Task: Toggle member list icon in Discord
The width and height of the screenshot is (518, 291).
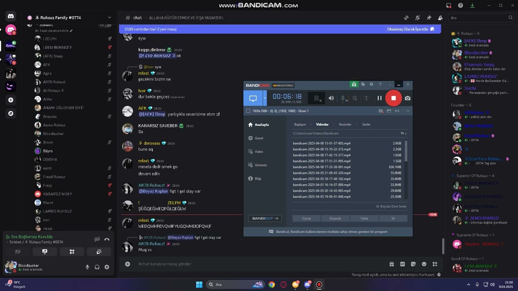Action: pos(440,18)
